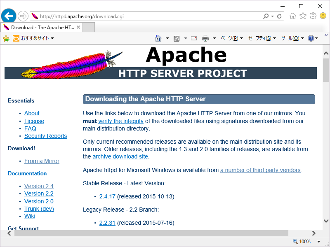Open a new blank tab
The width and height of the screenshot is (330, 247).
(x=89, y=27)
